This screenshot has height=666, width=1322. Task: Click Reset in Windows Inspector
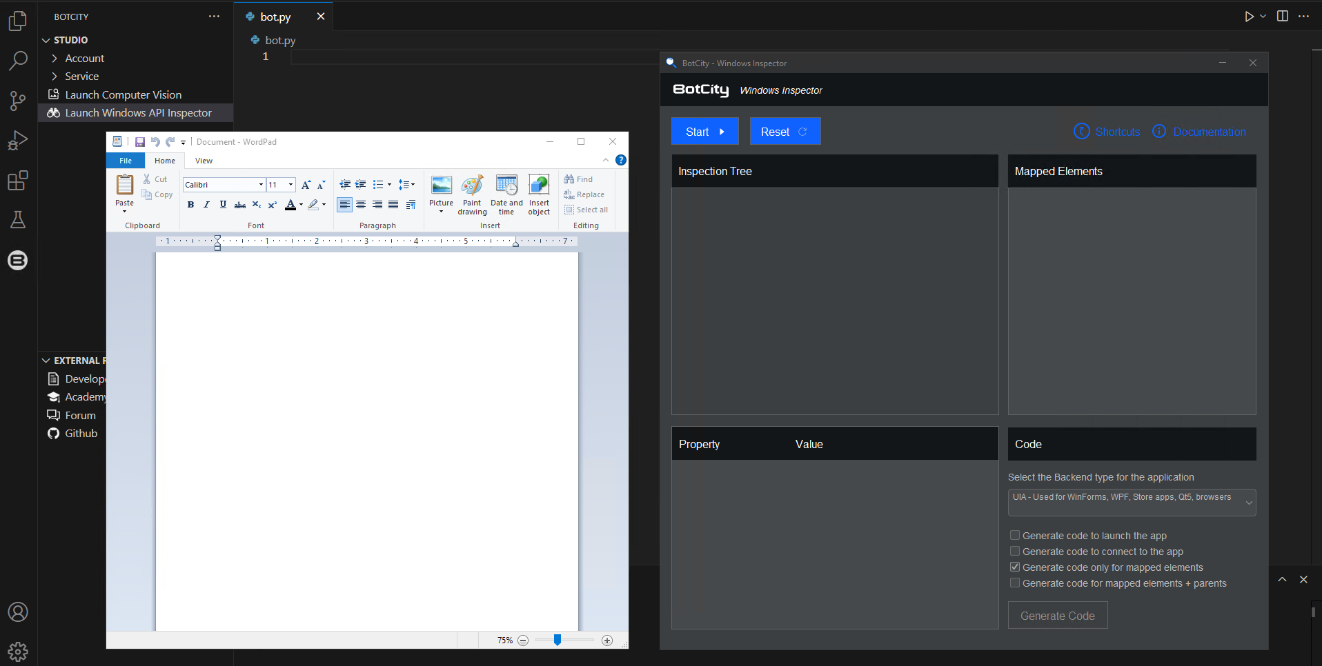(785, 132)
